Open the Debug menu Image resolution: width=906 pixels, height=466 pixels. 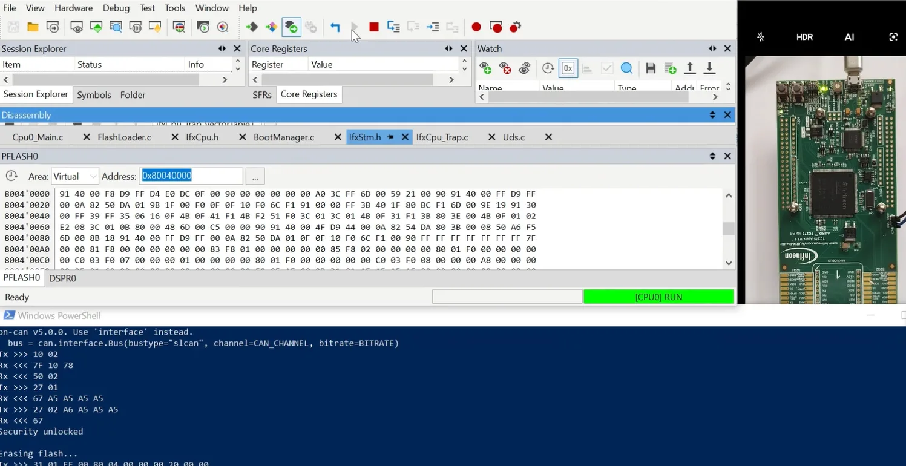[x=116, y=8]
